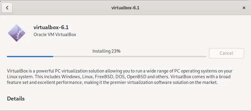Click the VirtualBox gear diamond app icon

click(17, 33)
